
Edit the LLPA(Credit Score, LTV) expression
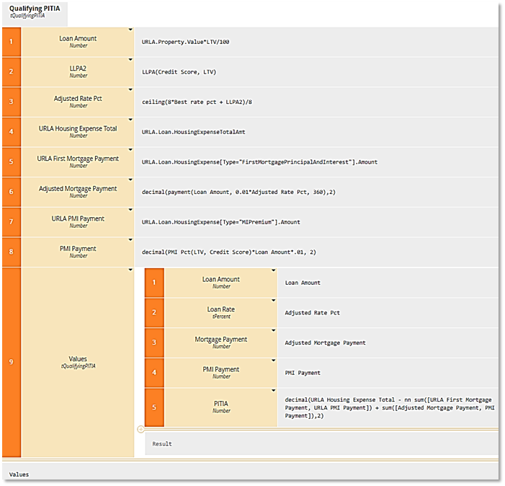click(179, 72)
